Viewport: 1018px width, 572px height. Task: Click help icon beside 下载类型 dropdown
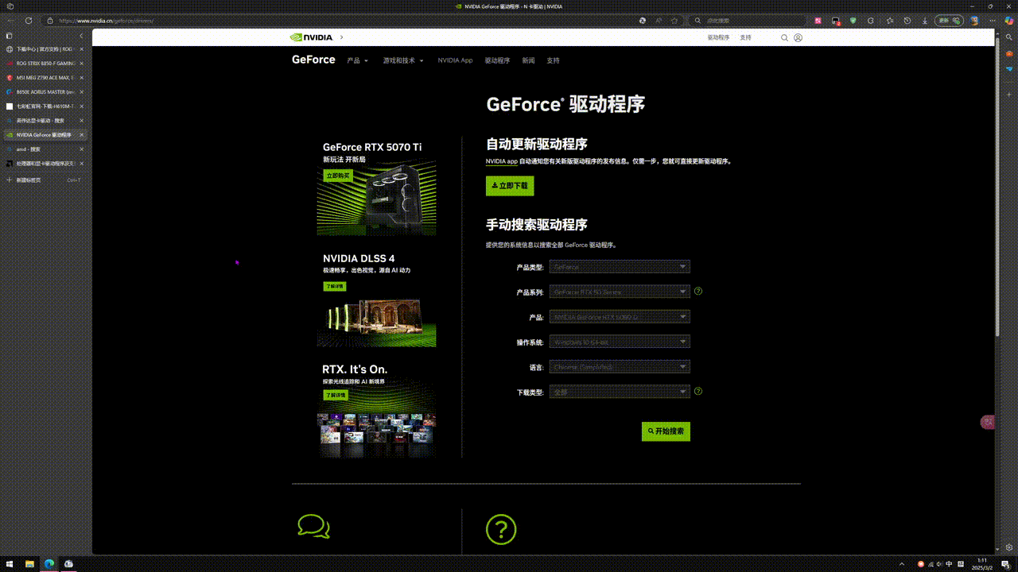[698, 391]
